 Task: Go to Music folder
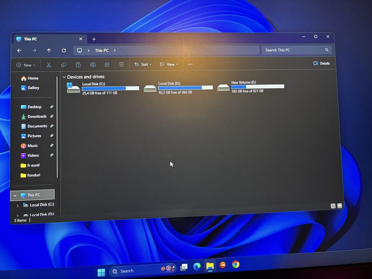29,145
